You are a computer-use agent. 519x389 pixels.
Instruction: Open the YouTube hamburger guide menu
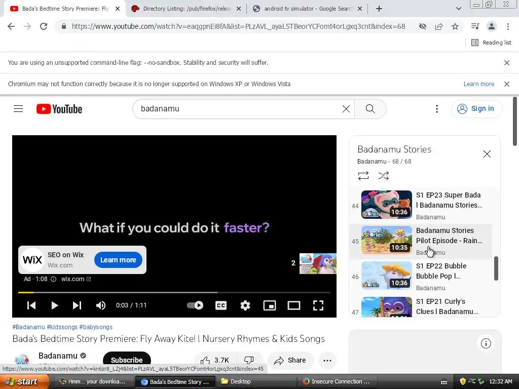(x=18, y=109)
